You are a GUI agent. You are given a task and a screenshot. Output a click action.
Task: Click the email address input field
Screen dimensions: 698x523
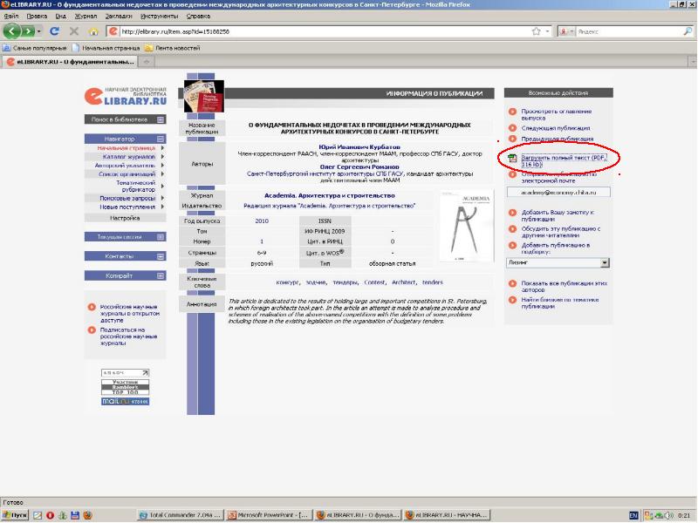[558, 193]
